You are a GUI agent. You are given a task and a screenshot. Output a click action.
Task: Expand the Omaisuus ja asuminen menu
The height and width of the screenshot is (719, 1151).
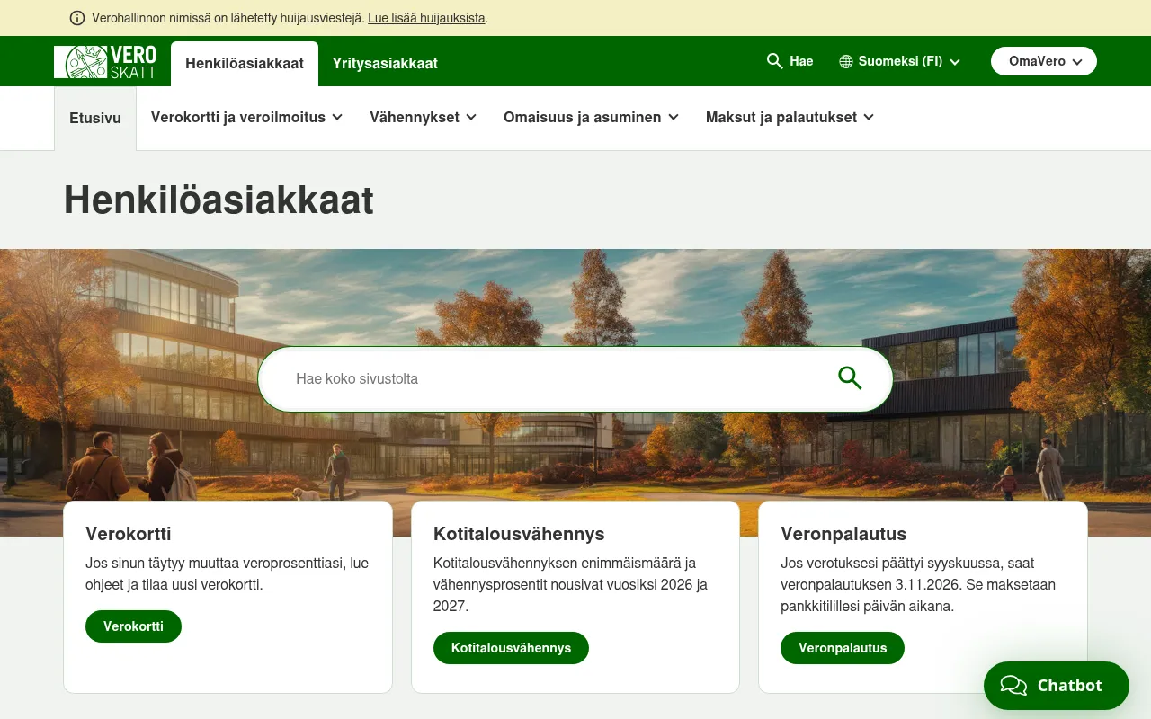coord(591,117)
